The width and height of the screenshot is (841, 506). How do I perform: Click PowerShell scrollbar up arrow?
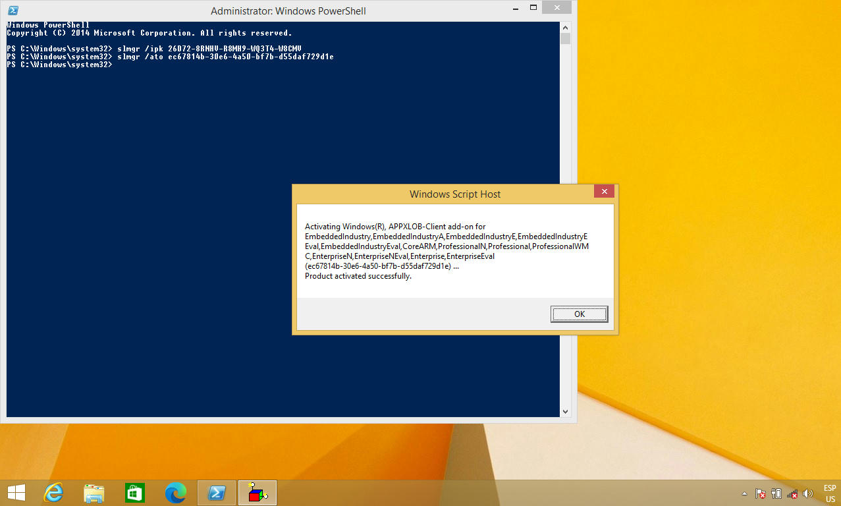point(565,27)
